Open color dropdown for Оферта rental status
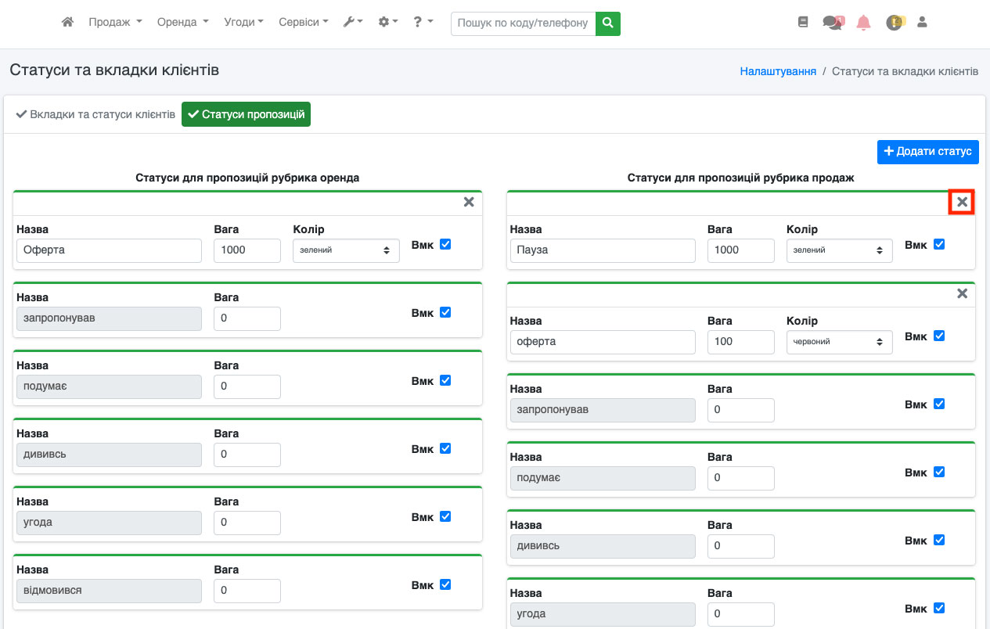This screenshot has height=629, width=990. click(346, 250)
